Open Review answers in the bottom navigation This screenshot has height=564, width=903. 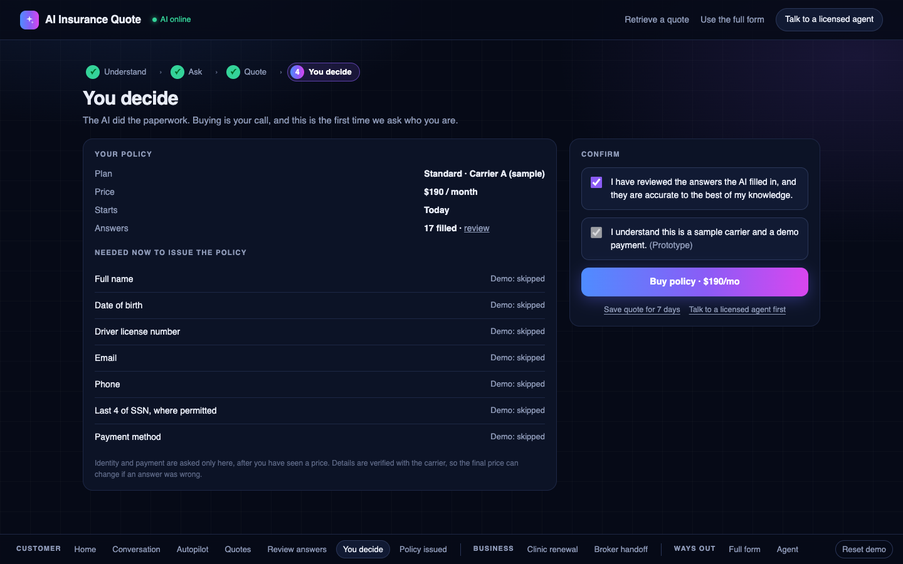(297, 549)
